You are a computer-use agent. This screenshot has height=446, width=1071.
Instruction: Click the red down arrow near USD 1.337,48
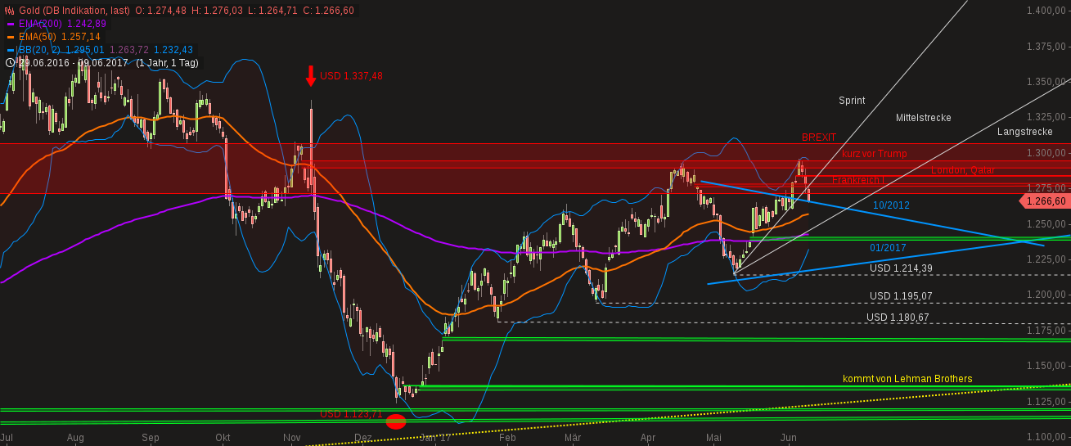point(311,76)
